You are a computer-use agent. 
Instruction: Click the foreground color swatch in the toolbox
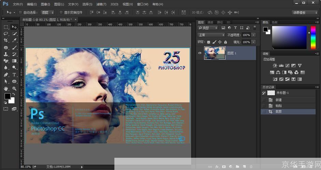pyautogui.click(x=8, y=96)
